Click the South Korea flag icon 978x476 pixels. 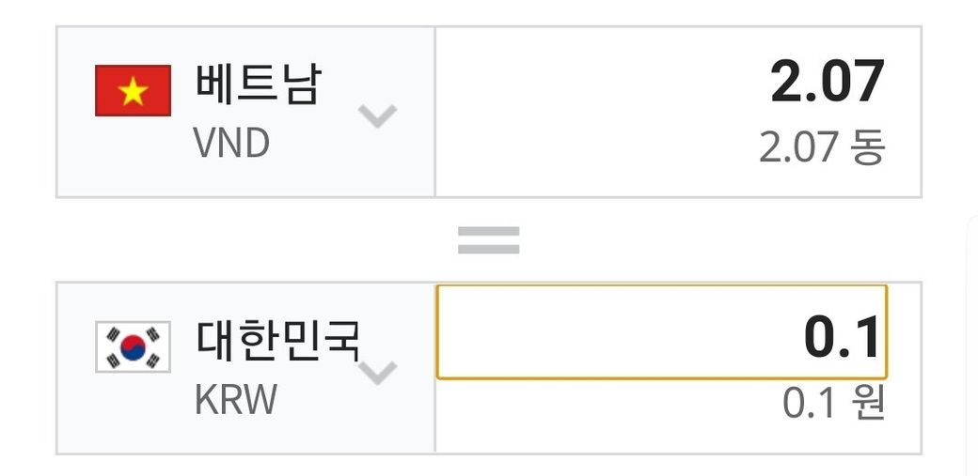pyautogui.click(x=133, y=346)
